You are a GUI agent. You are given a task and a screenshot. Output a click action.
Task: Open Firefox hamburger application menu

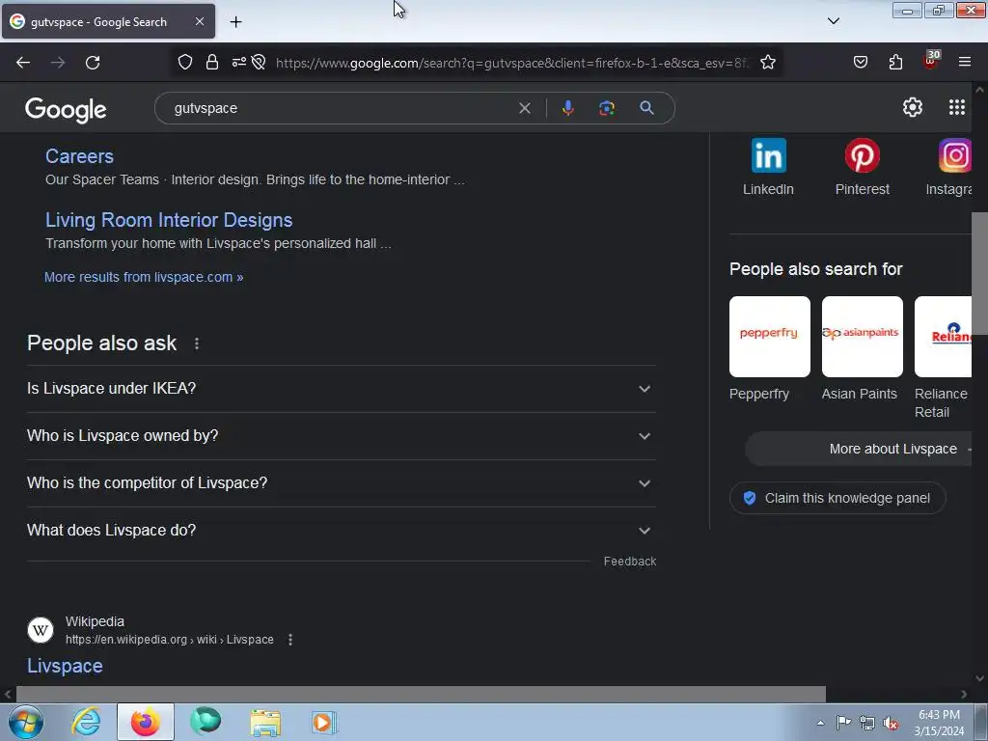[965, 62]
